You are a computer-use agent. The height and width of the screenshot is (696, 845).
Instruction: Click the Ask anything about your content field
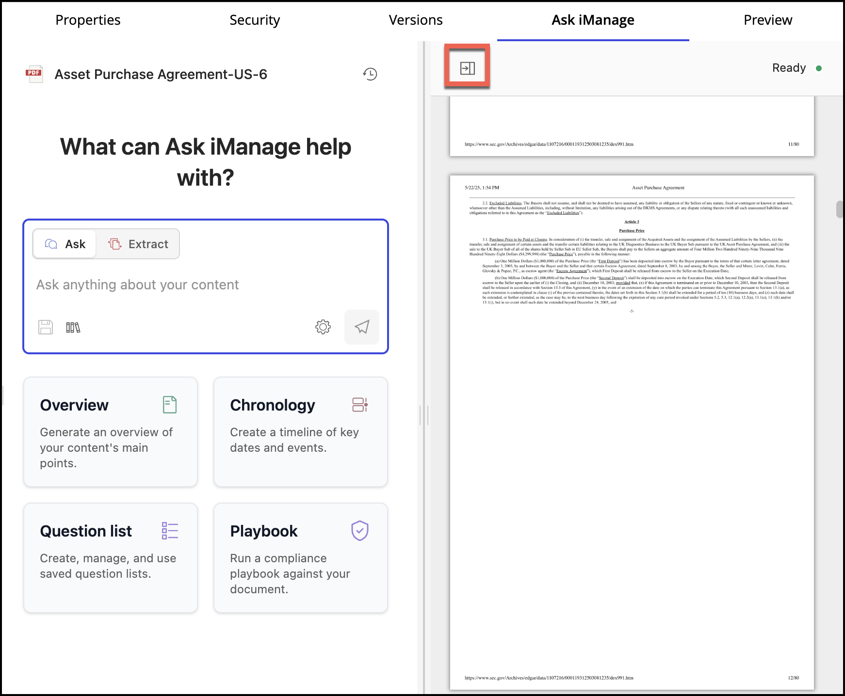[206, 285]
